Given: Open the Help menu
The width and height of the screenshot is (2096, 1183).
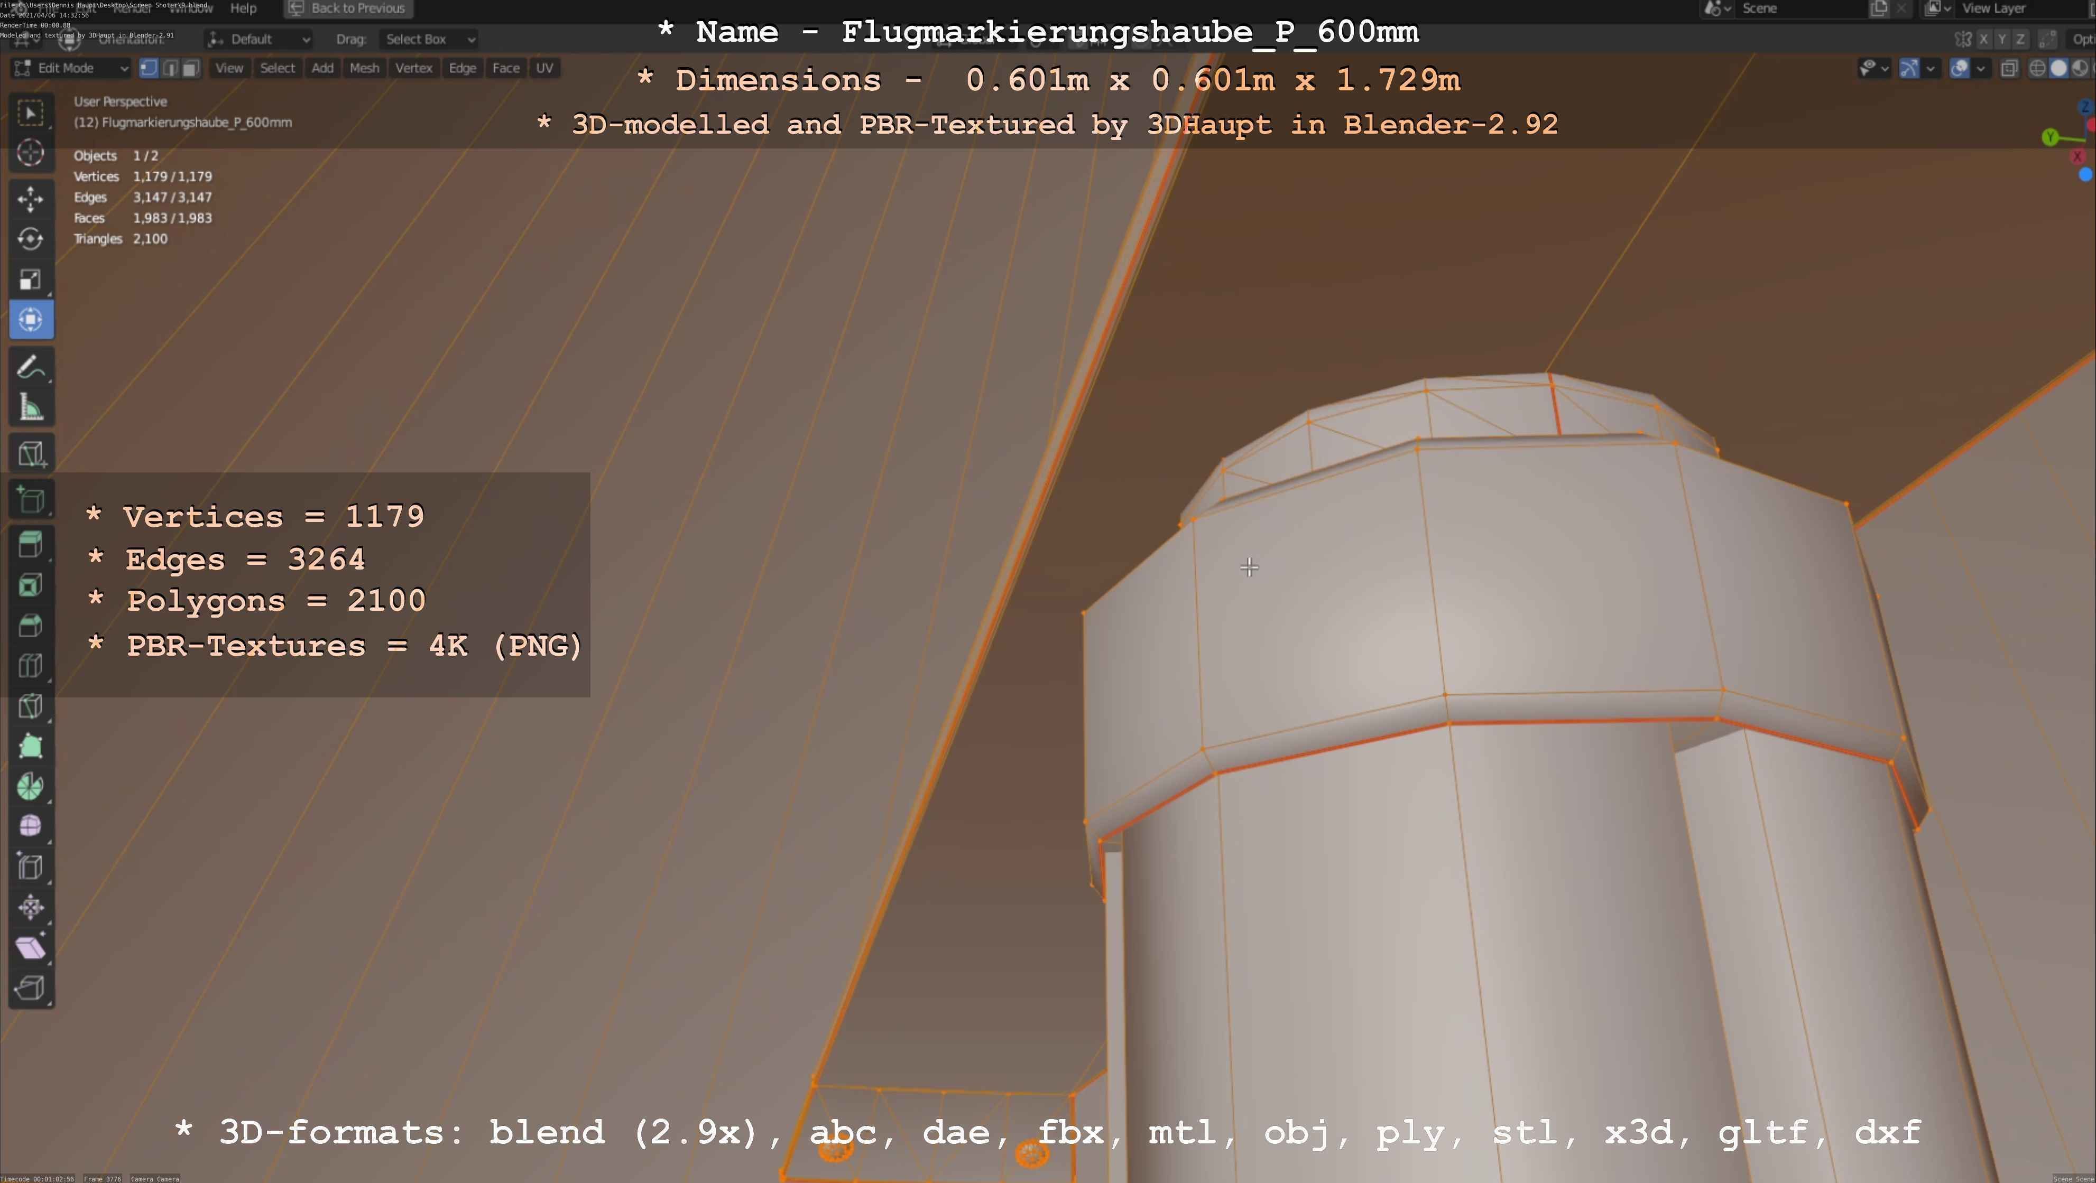Looking at the screenshot, I should point(243,8).
